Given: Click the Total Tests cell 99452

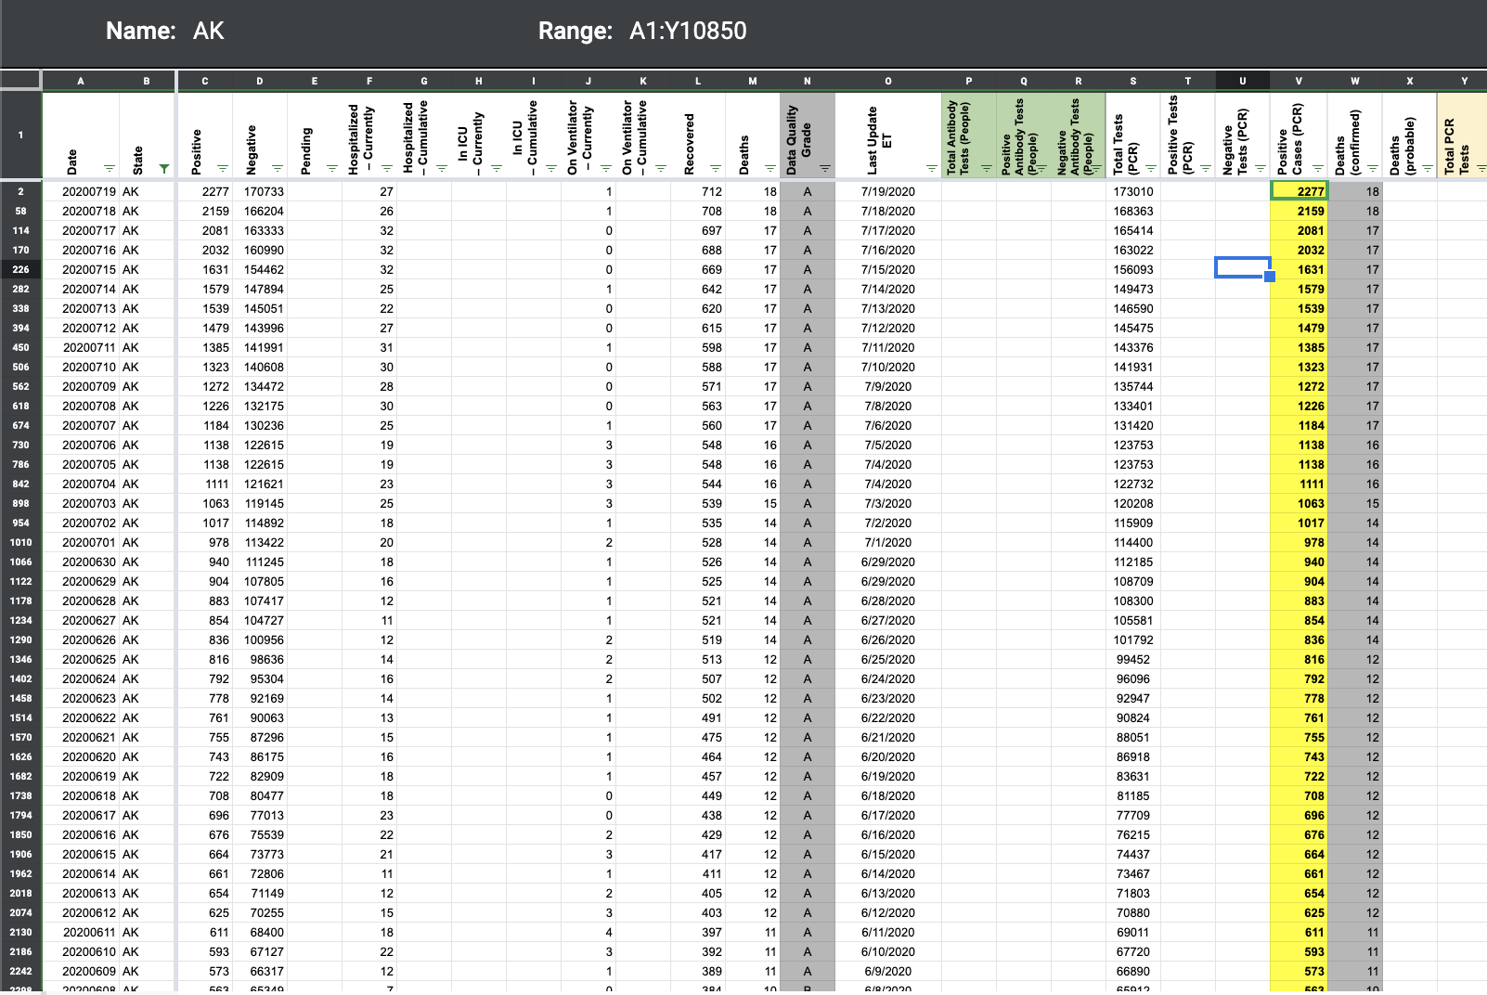Looking at the screenshot, I should tap(1133, 659).
